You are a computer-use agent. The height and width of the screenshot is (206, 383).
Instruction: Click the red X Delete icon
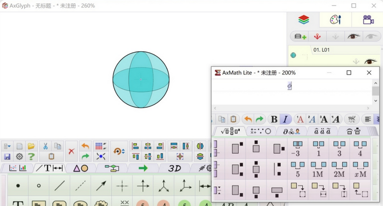coord(71,151)
